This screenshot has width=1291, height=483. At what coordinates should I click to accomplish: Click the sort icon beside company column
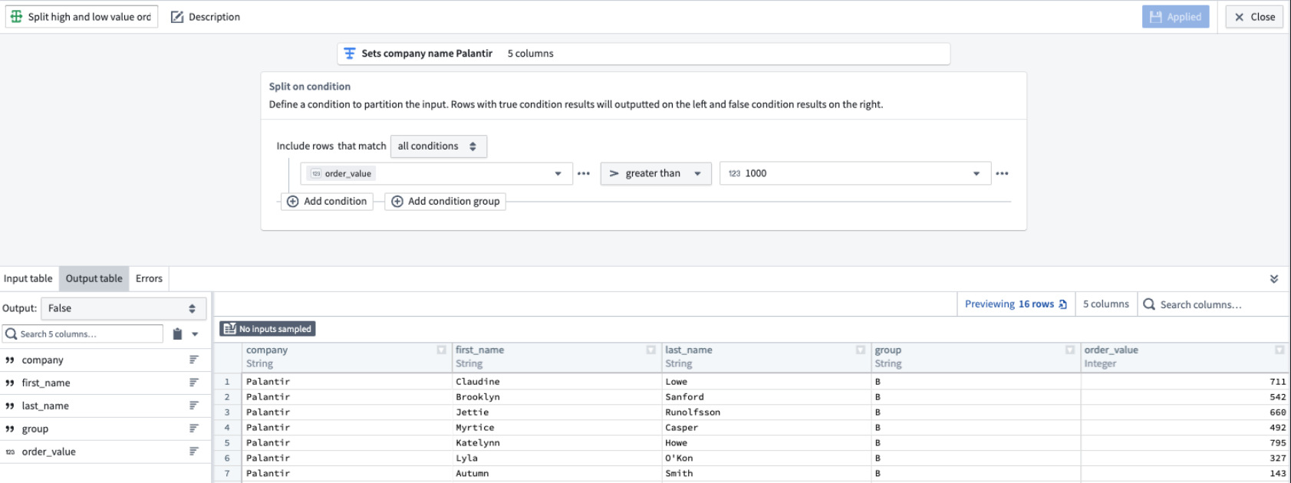pos(194,360)
